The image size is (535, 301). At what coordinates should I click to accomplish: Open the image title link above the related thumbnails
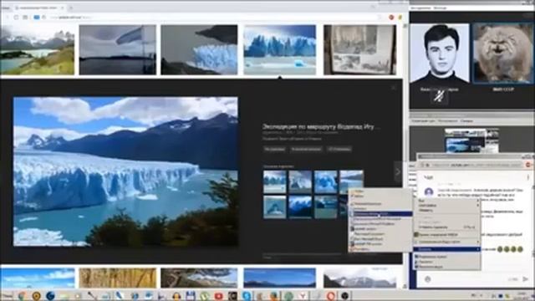tap(321, 127)
